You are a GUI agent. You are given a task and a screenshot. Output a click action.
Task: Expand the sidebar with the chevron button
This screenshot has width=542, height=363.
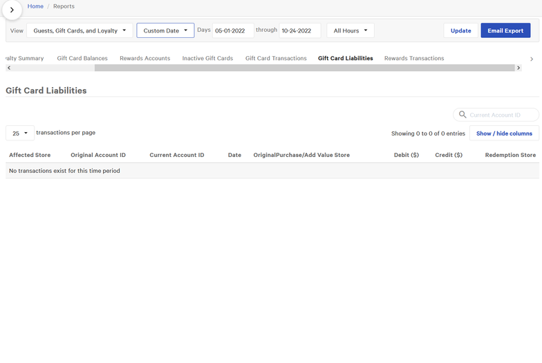click(12, 10)
